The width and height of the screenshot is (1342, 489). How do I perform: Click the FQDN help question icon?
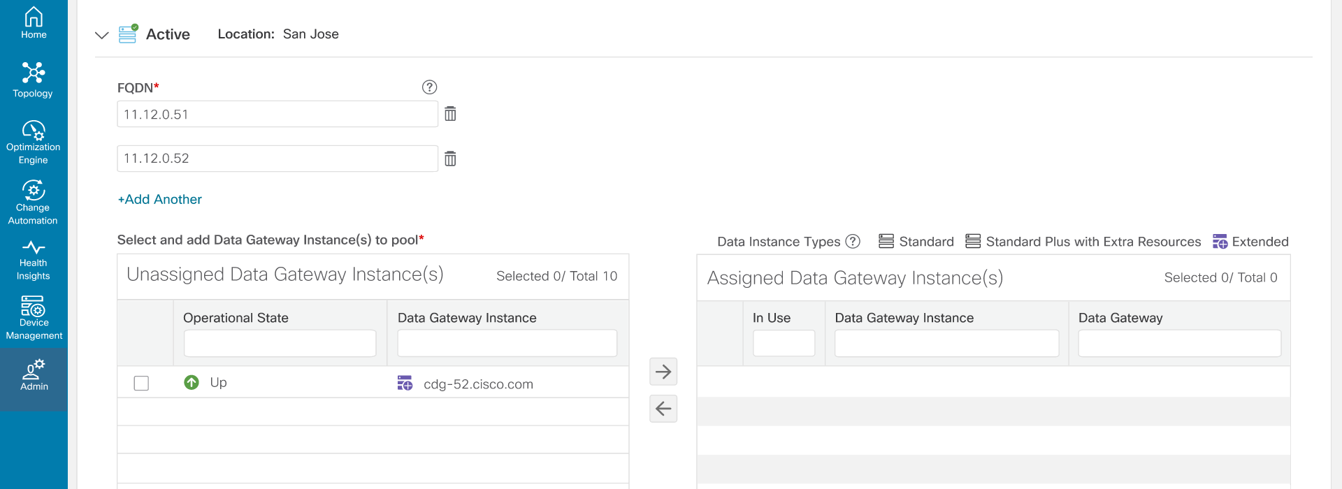click(x=429, y=87)
